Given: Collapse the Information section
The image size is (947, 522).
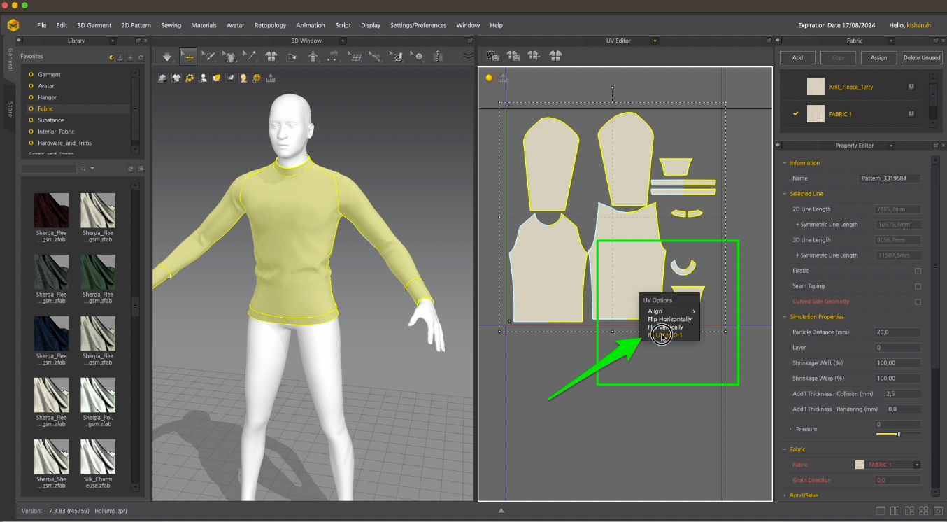Looking at the screenshot, I should pyautogui.click(x=784, y=163).
